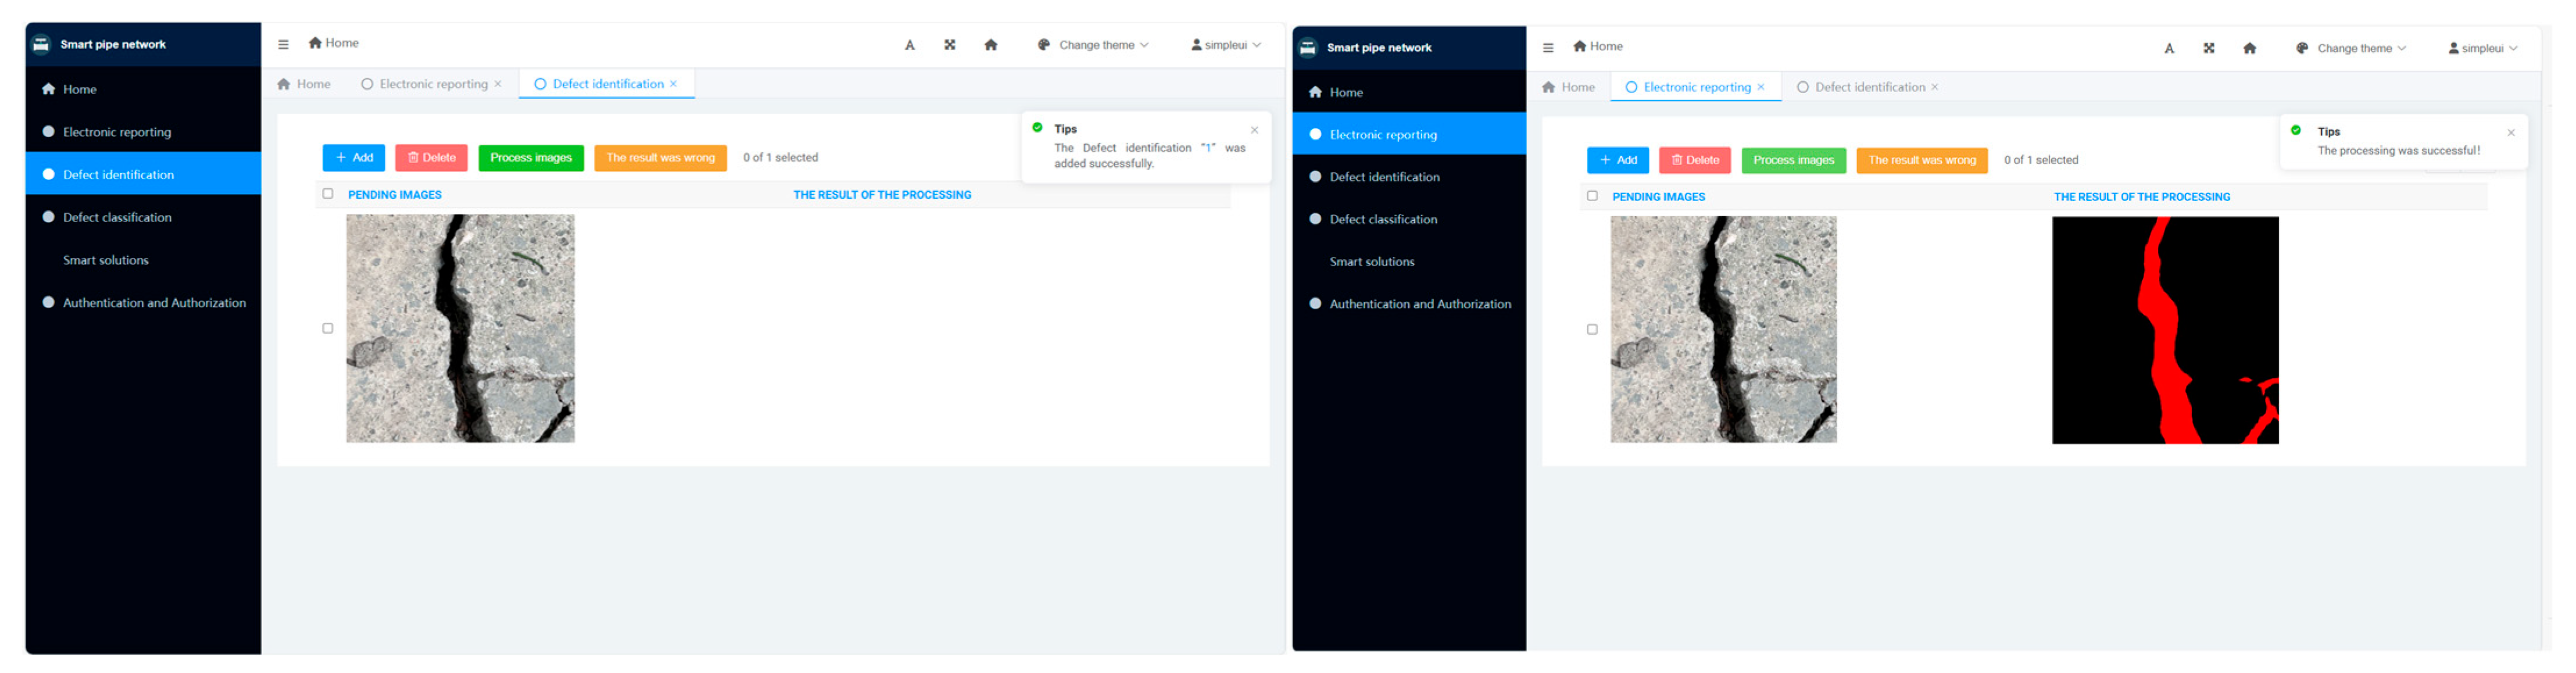
Task: Close the Electronic reporting tab in right window
Action: point(1761,87)
